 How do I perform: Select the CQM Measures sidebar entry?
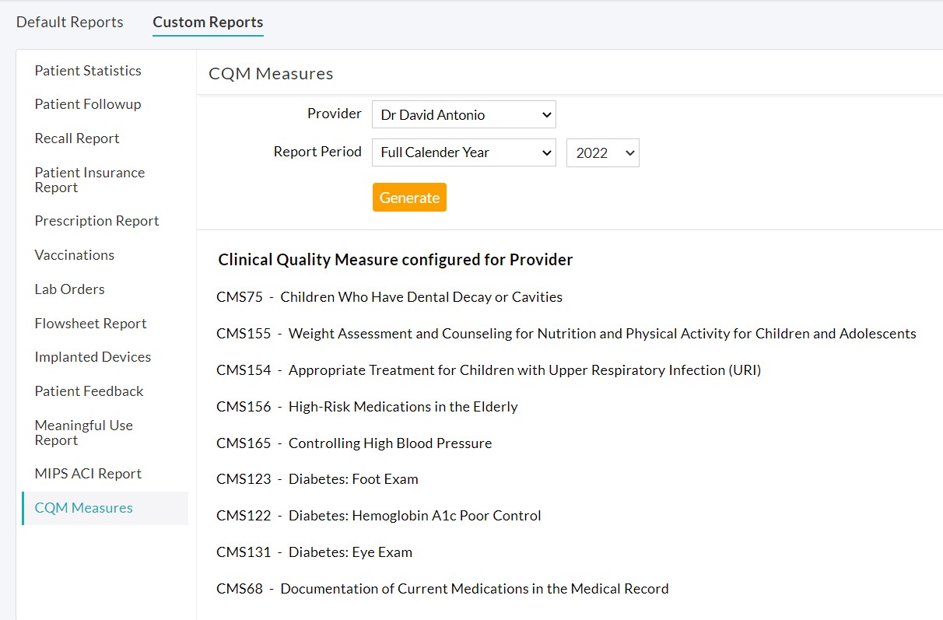[x=83, y=507]
